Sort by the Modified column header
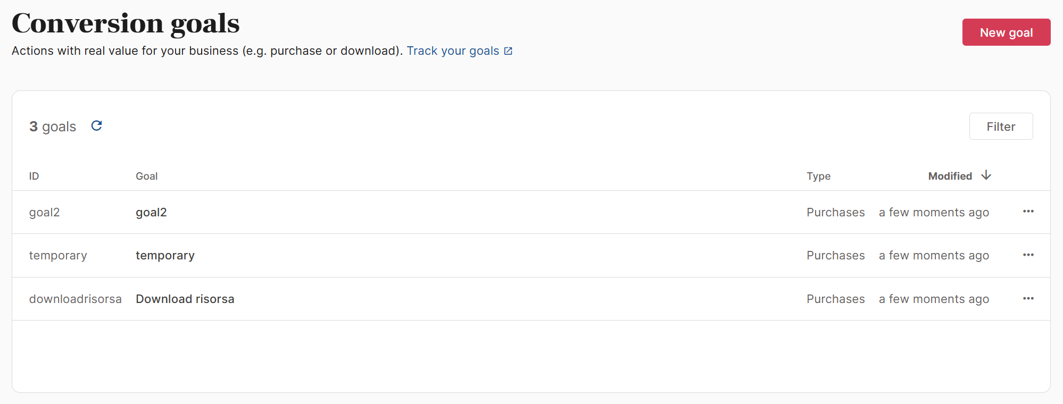Viewport: 1063px width, 404px height. [950, 176]
